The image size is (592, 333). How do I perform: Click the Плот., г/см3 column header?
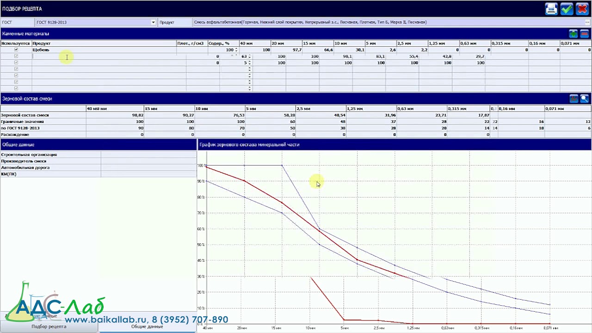pyautogui.click(x=191, y=43)
